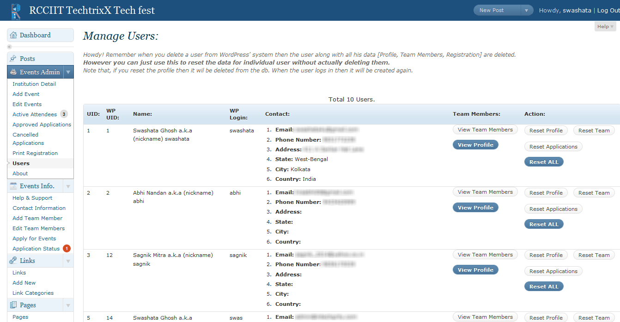Click Reset ALL for abhi
The image size is (620, 322).
click(544, 224)
